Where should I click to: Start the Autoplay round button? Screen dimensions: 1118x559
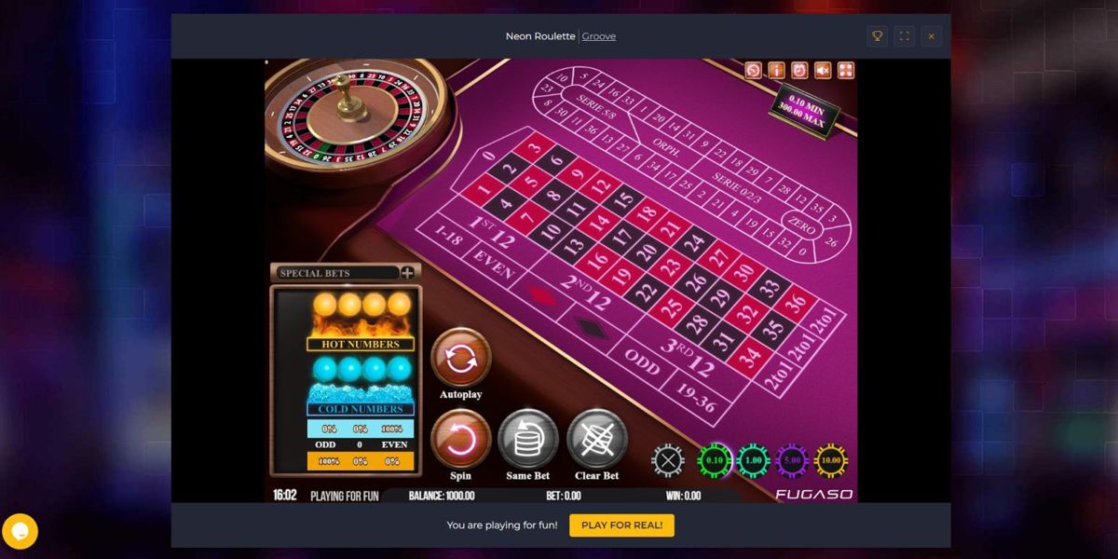(460, 359)
